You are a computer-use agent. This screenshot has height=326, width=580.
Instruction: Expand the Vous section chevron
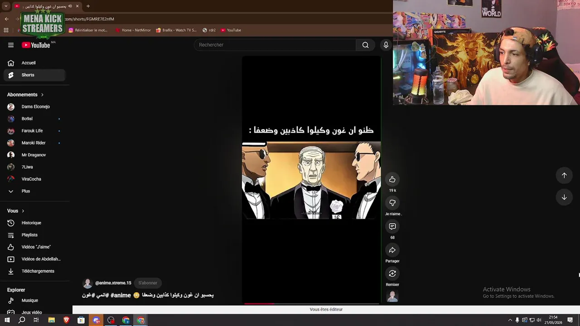click(x=23, y=211)
